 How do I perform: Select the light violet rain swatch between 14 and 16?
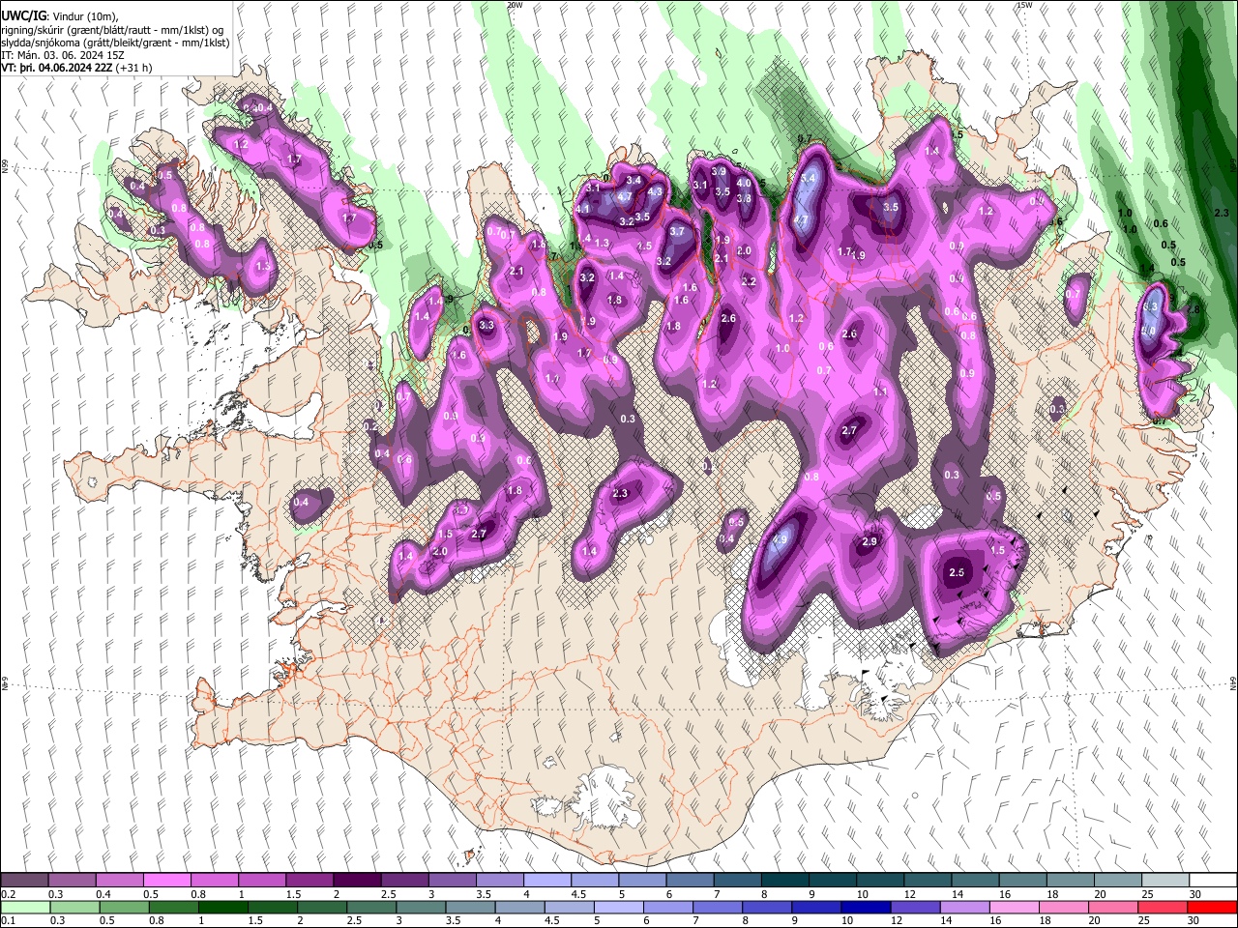tap(964, 907)
